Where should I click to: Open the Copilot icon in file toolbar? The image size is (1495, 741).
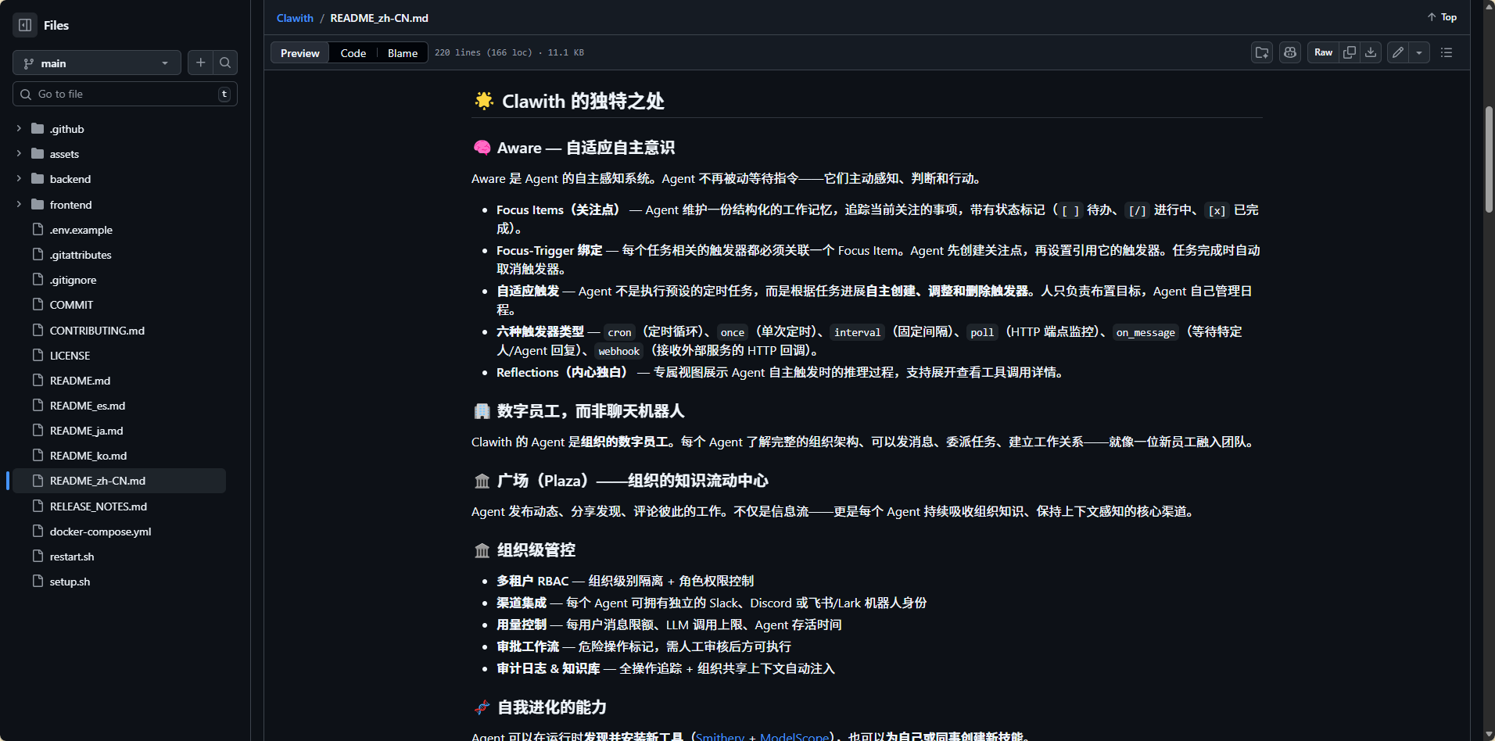(x=1290, y=52)
